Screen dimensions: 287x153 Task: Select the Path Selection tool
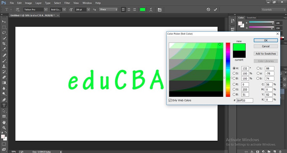click(x=4, y=111)
